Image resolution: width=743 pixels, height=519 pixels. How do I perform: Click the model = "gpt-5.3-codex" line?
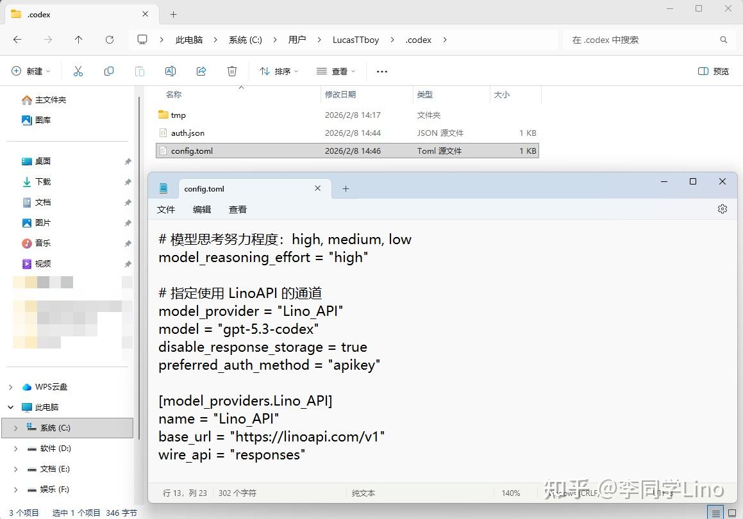point(238,329)
